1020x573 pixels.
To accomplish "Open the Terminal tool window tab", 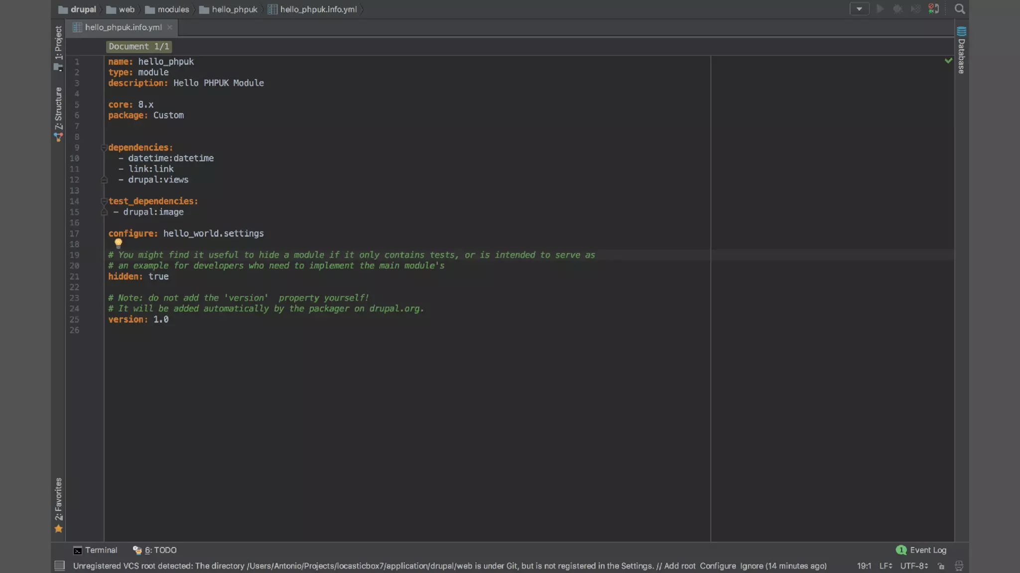I will [95, 550].
